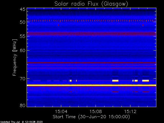Click the "15:04" time tick label
Viewport: 164px width, 123px height.
click(61, 111)
